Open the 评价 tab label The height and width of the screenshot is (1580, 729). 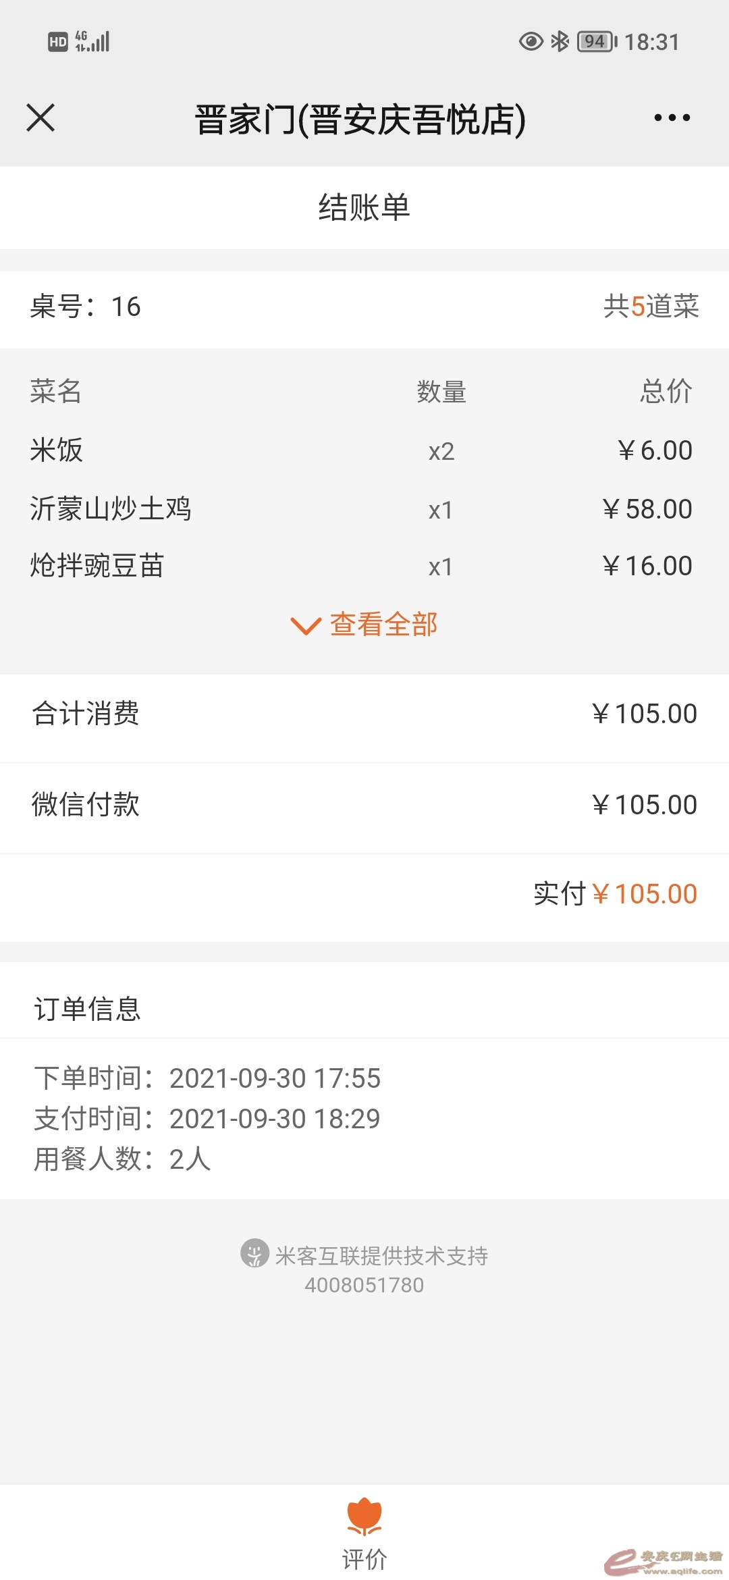pyautogui.click(x=364, y=1560)
